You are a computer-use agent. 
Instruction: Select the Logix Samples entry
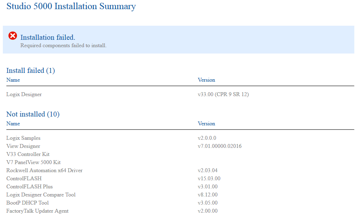coord(23,138)
